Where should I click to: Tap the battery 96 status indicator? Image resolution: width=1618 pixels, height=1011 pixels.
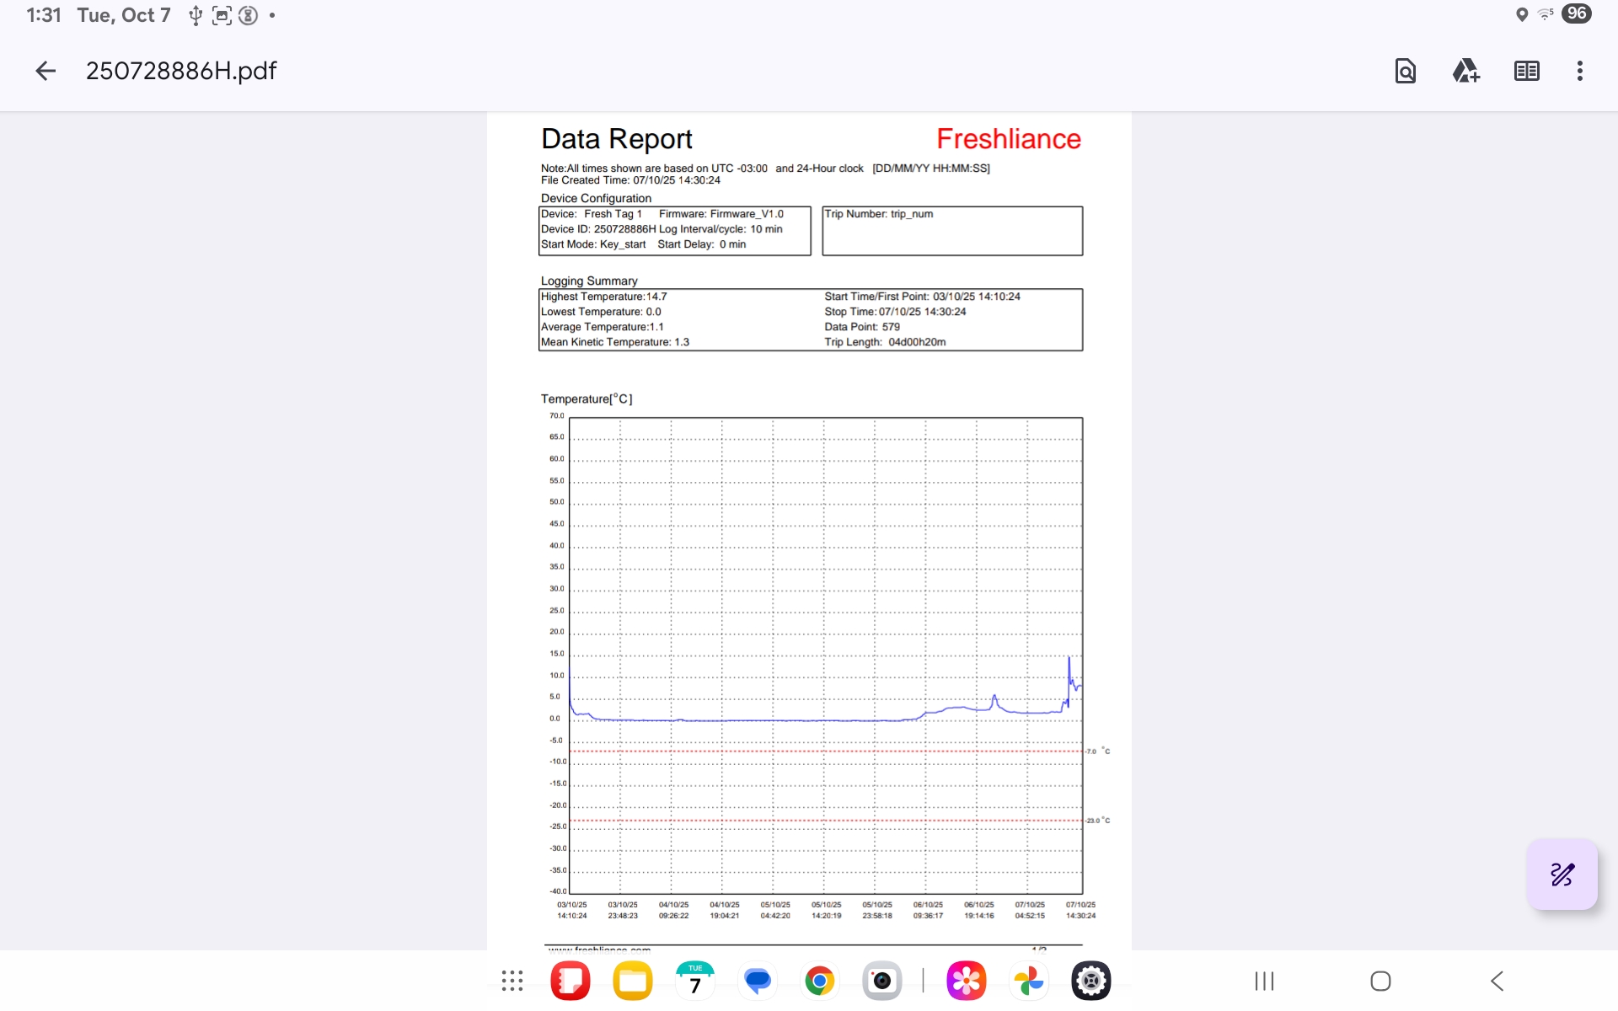click(1576, 14)
